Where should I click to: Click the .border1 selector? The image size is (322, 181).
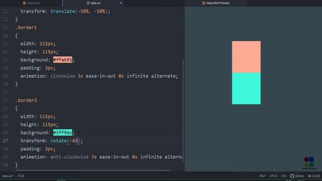[x=26, y=28]
